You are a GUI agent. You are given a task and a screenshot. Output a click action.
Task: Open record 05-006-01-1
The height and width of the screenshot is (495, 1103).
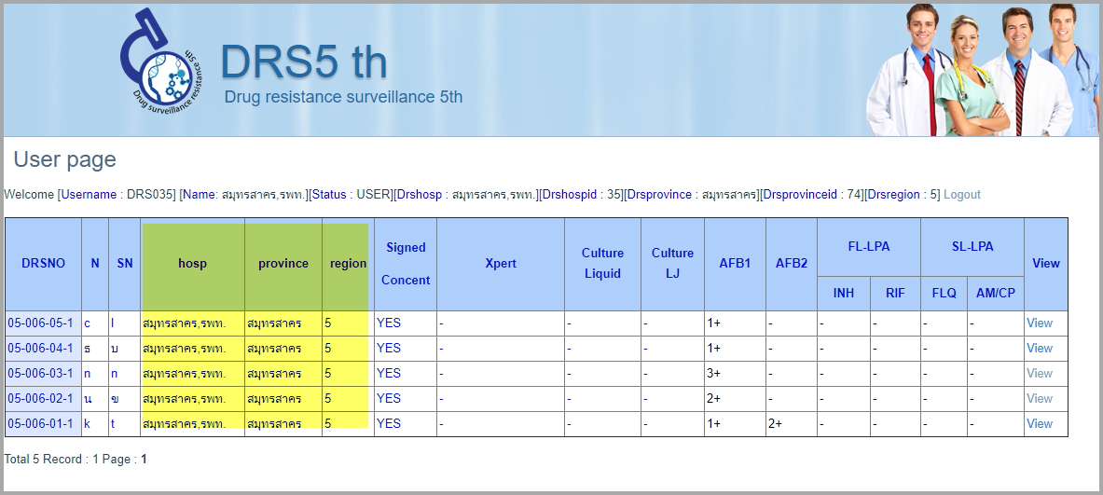coord(40,424)
